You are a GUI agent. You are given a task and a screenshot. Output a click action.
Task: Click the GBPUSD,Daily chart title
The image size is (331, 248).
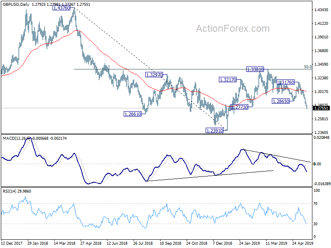(x=16, y=5)
